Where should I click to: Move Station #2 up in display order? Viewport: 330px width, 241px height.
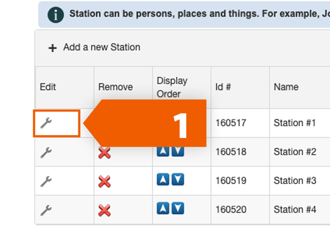coord(163,151)
